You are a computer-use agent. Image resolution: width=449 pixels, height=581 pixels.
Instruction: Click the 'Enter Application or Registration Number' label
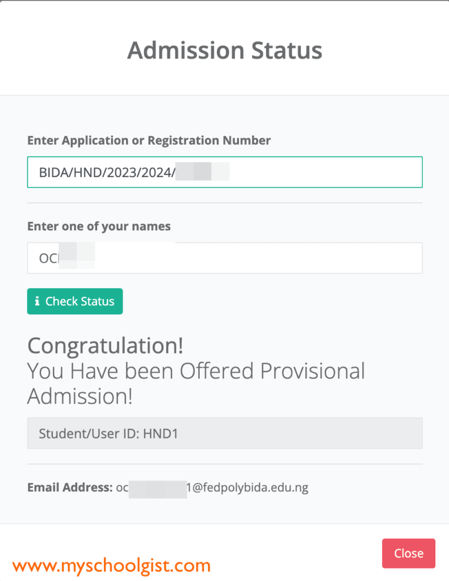(x=149, y=140)
